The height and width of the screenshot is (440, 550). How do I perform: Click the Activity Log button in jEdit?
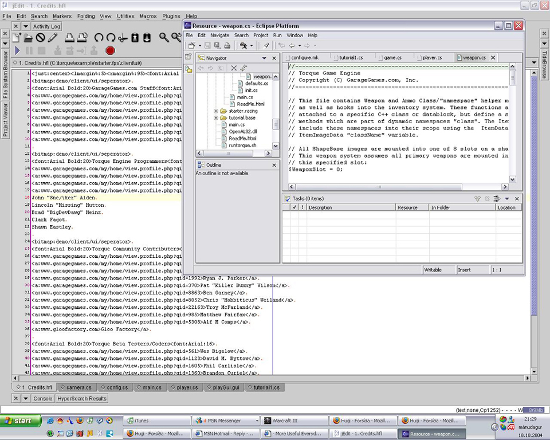(46, 26)
